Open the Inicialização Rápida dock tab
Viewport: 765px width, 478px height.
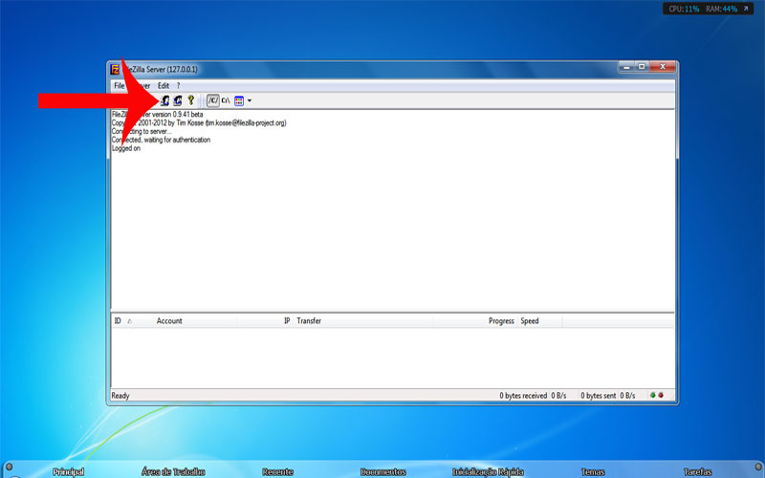(x=488, y=471)
